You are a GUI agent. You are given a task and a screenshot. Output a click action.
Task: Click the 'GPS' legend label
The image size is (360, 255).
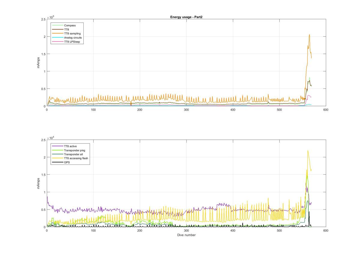(67, 162)
